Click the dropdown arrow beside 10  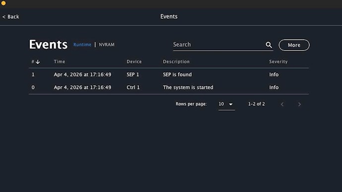coord(231,104)
